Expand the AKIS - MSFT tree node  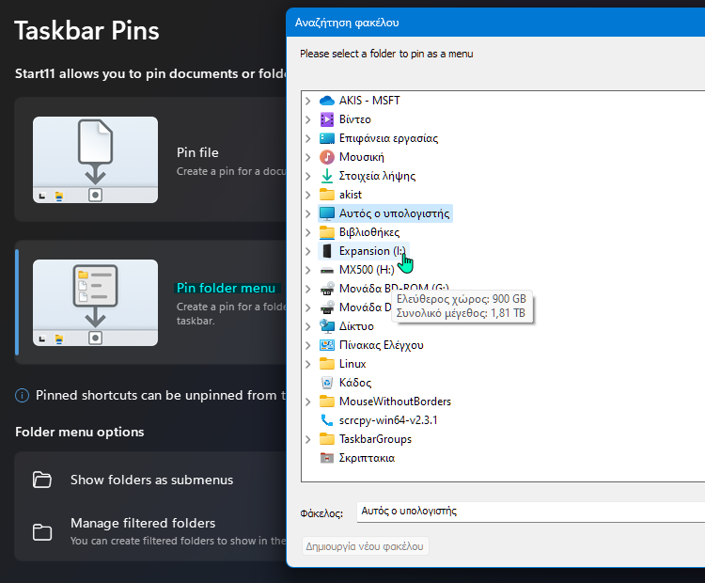[308, 101]
